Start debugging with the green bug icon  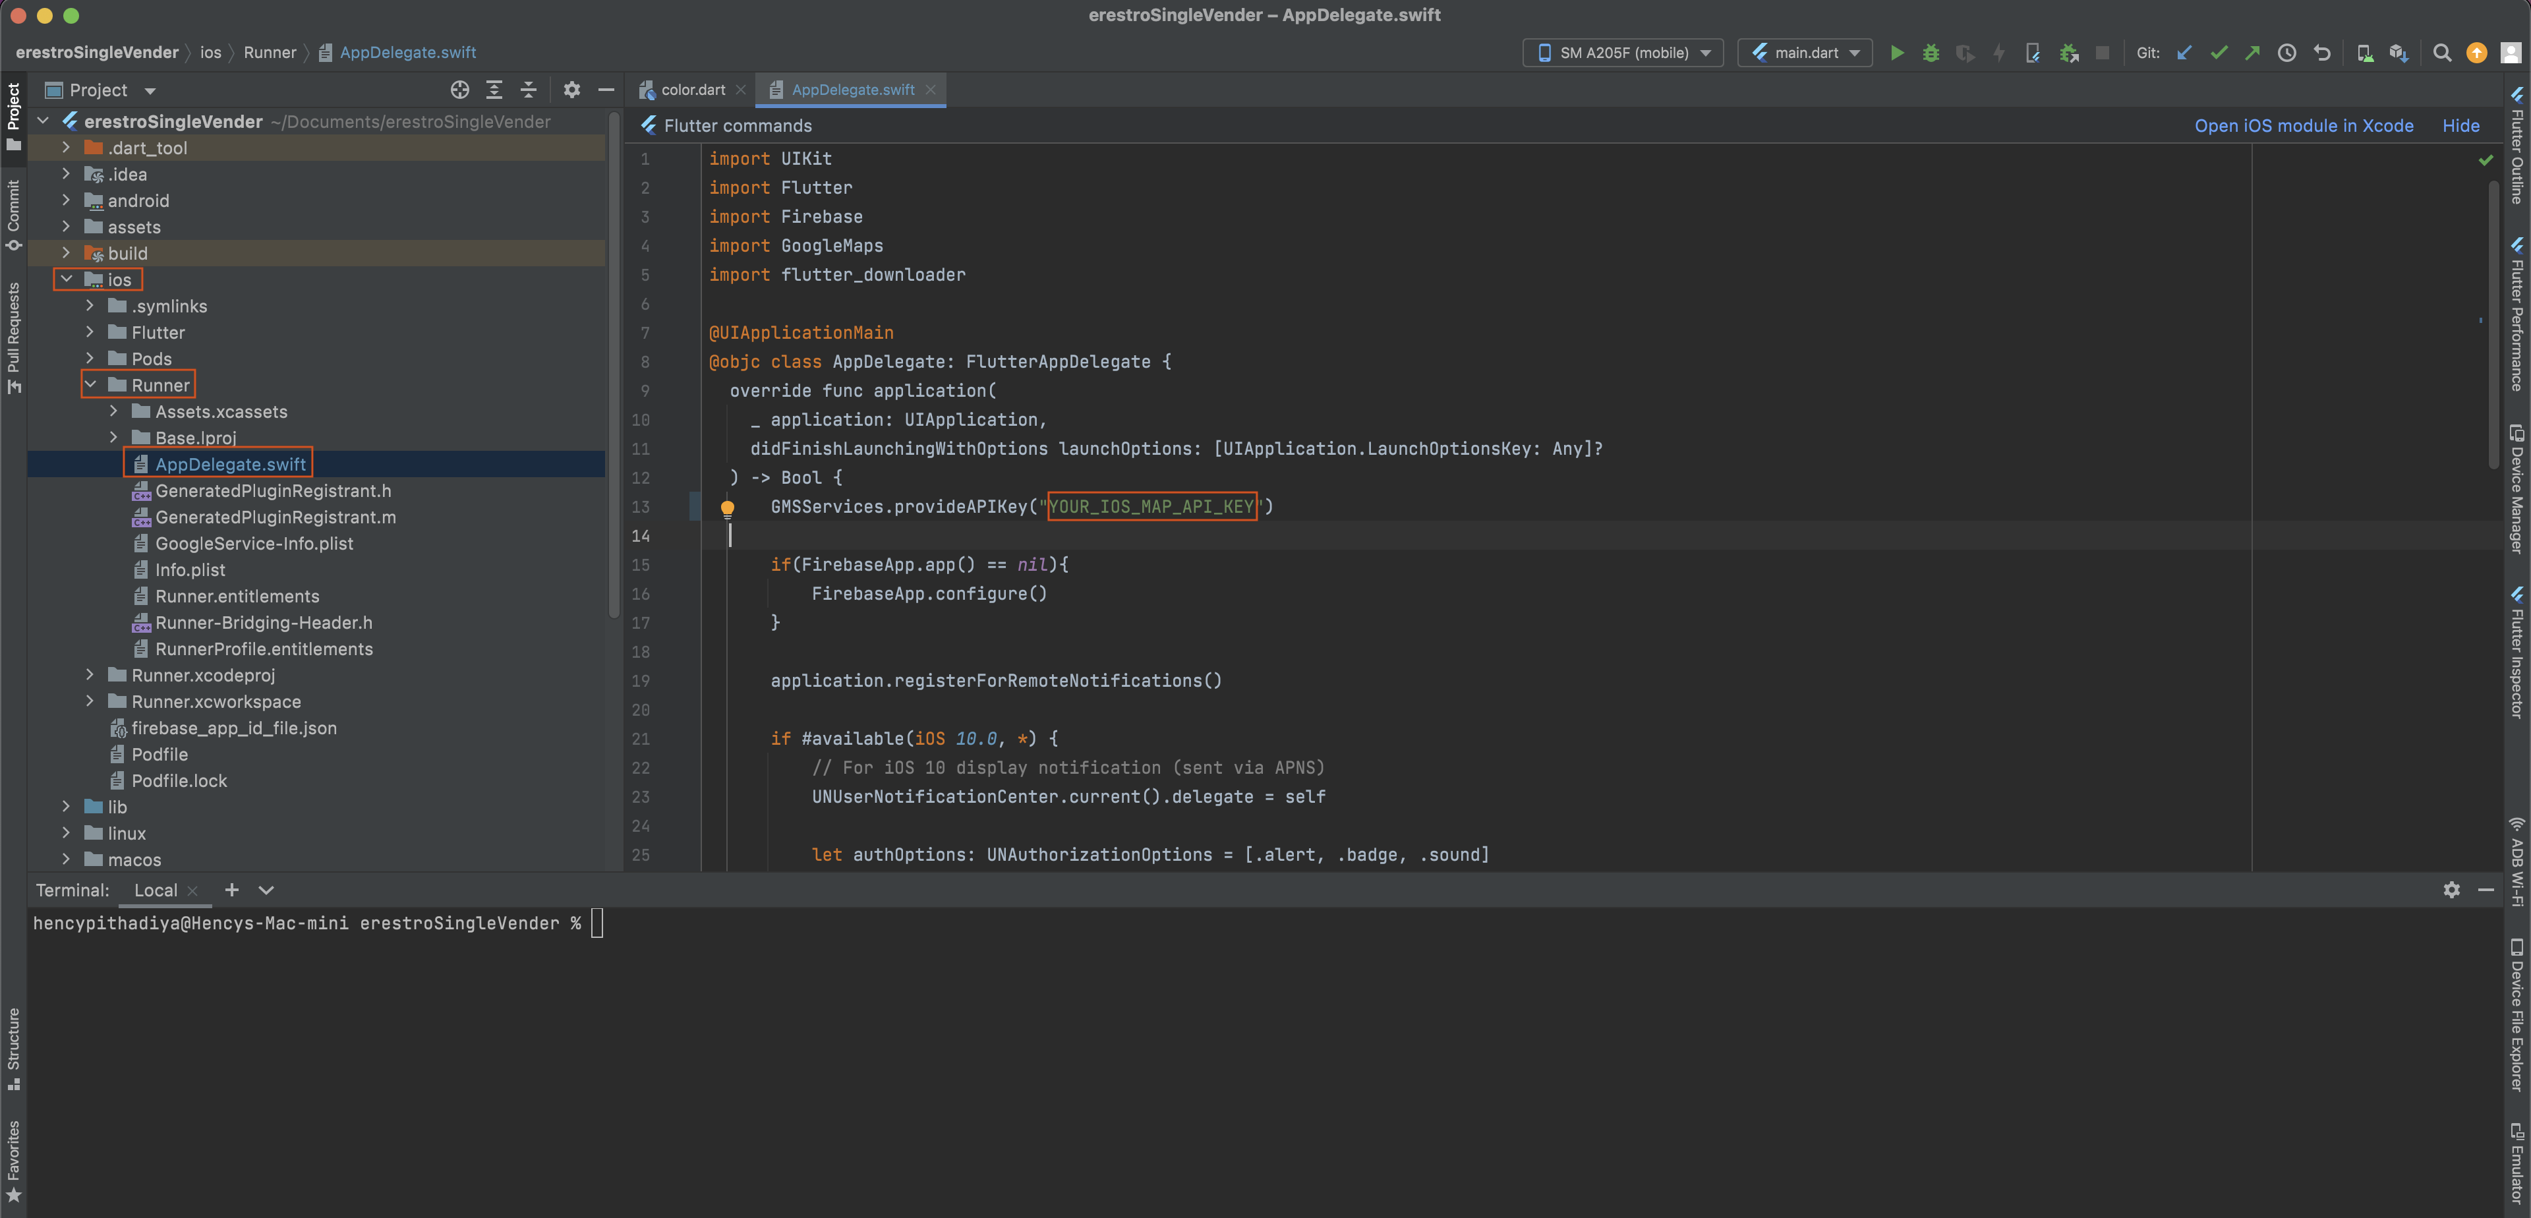pyautogui.click(x=1931, y=53)
